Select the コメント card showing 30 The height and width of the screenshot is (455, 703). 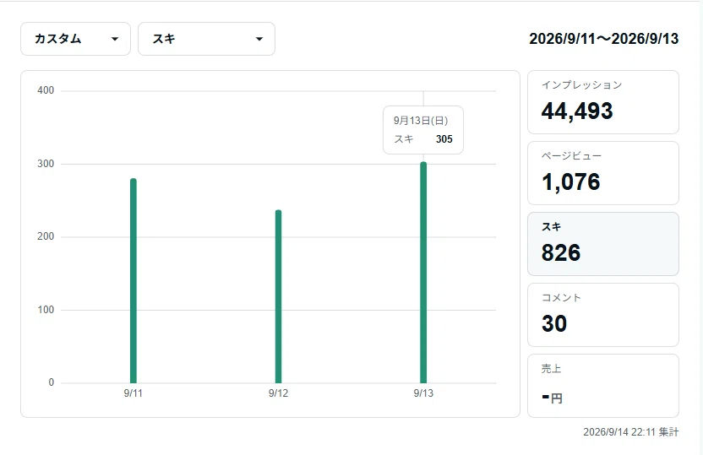click(603, 315)
